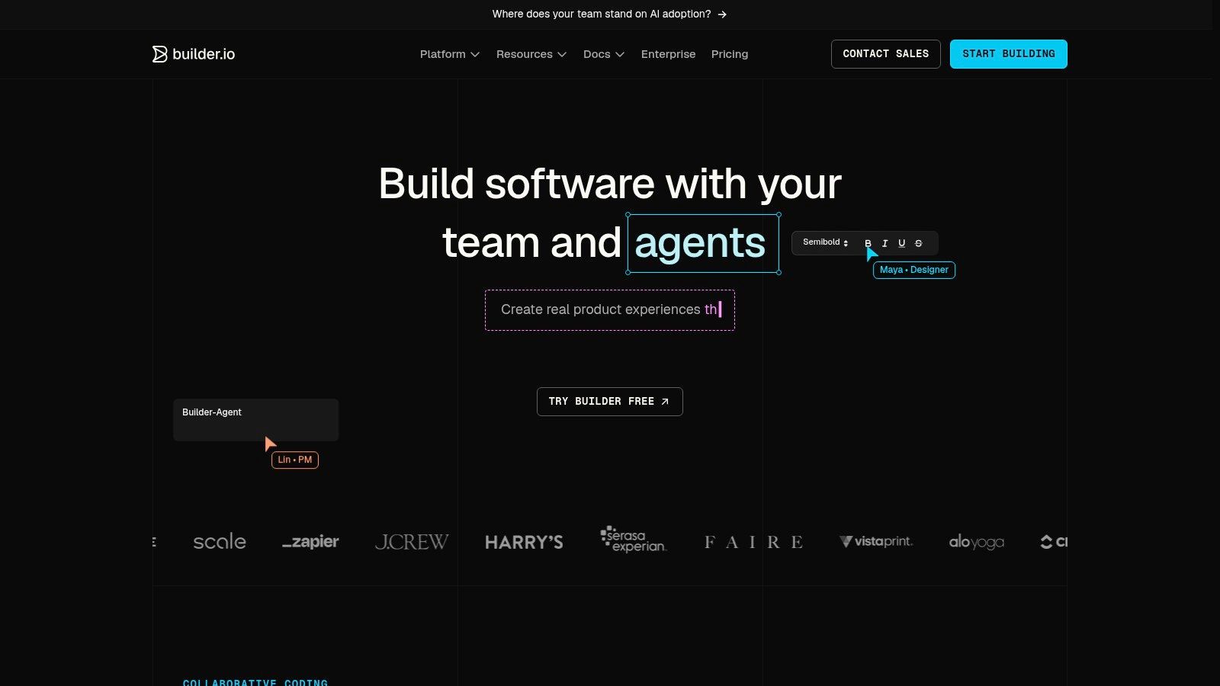Click the Scale logo
This screenshot has width=1220, height=686.
point(220,542)
